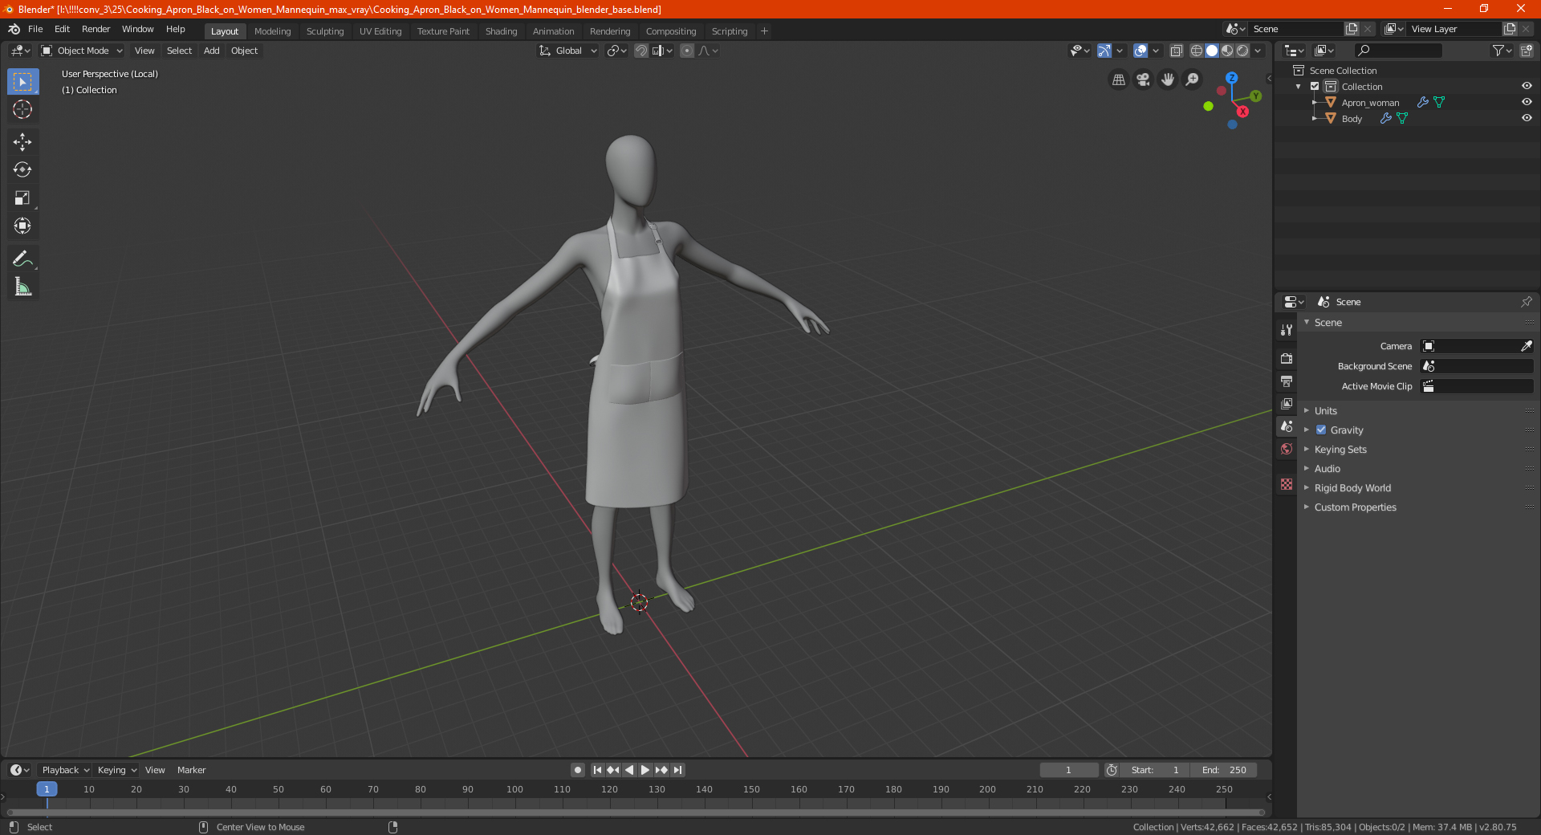Uncheck the Collection exclude checkbox
This screenshot has height=835, width=1541.
(1315, 86)
